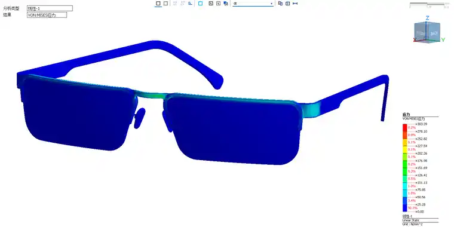Screen dimensions: 454x227
Task: Click the yellow legend color band
Action: coord(405,150)
